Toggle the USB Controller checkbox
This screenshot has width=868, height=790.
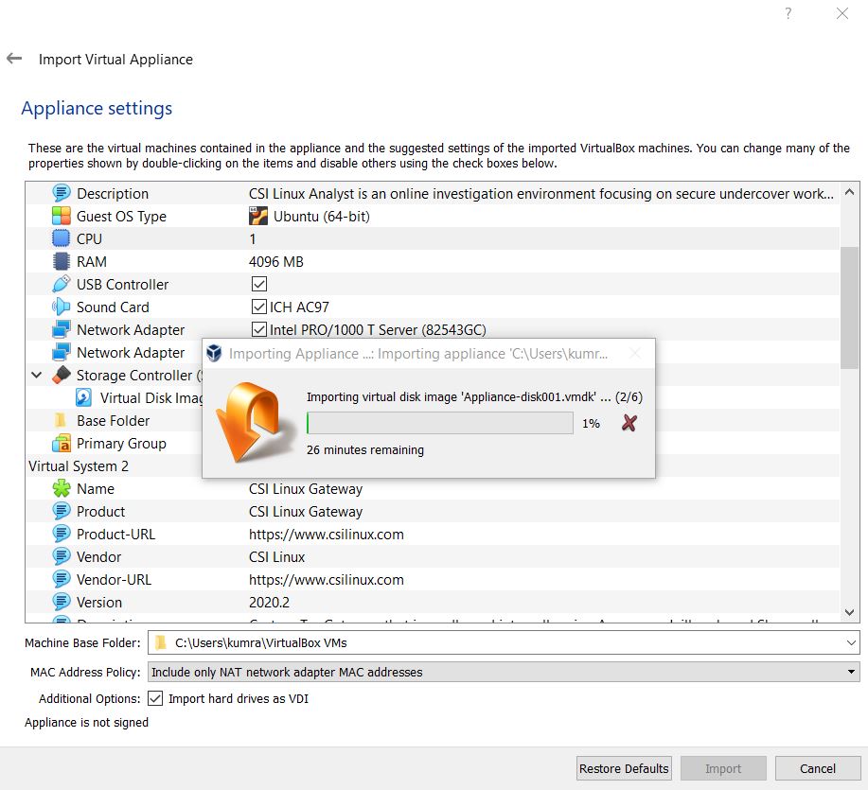(x=259, y=284)
